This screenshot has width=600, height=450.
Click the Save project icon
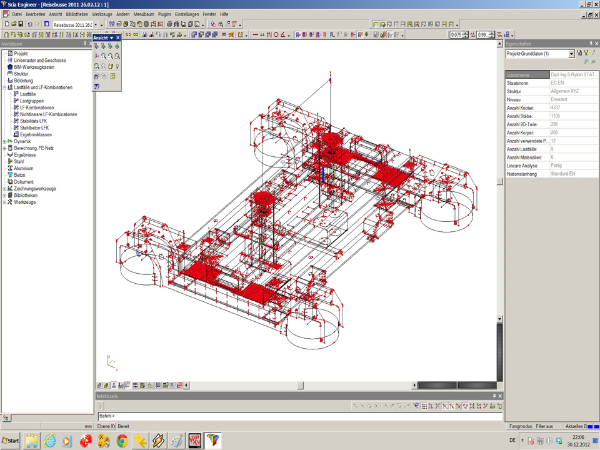21,24
